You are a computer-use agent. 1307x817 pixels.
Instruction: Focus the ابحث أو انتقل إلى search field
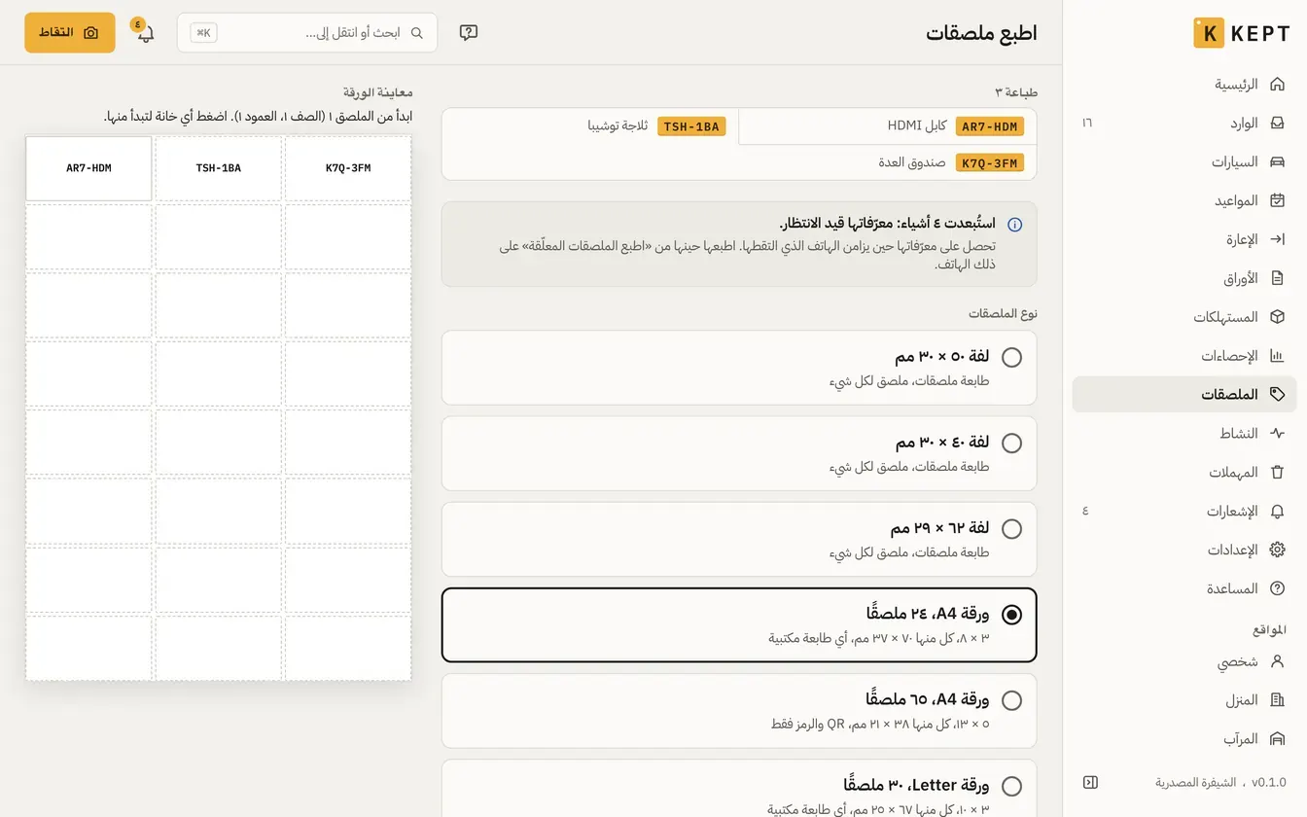click(x=307, y=32)
